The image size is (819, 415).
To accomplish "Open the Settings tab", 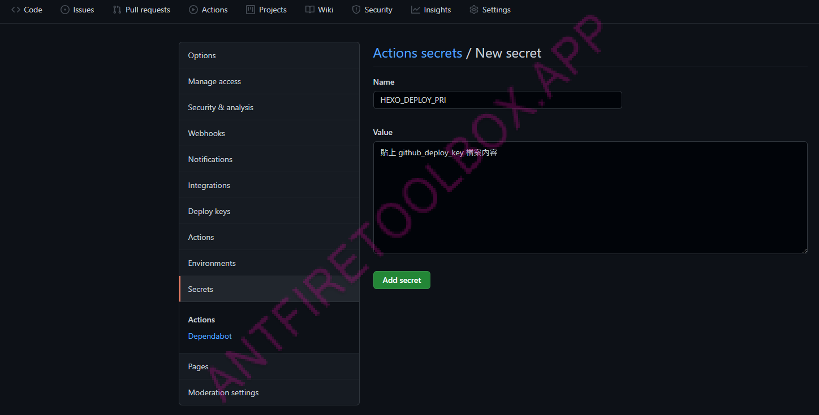I will pos(490,10).
